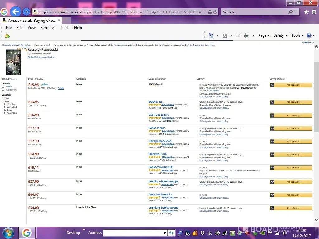This screenshot has width=319, height=239.
Task: Click the blue Help question mark icon
Action: (x=309, y=35)
